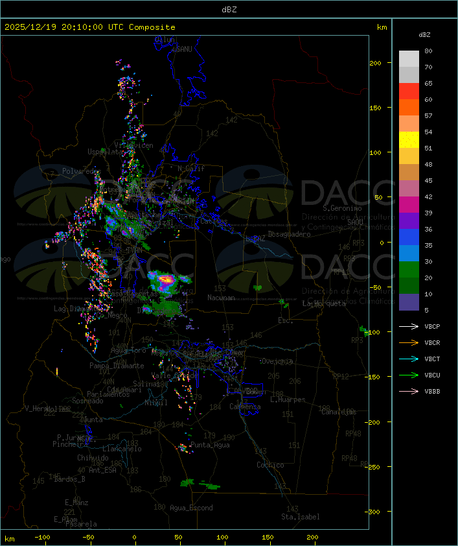The image size is (458, 546).
Task: Click the L.Huarpes place label
Action: tap(288, 399)
